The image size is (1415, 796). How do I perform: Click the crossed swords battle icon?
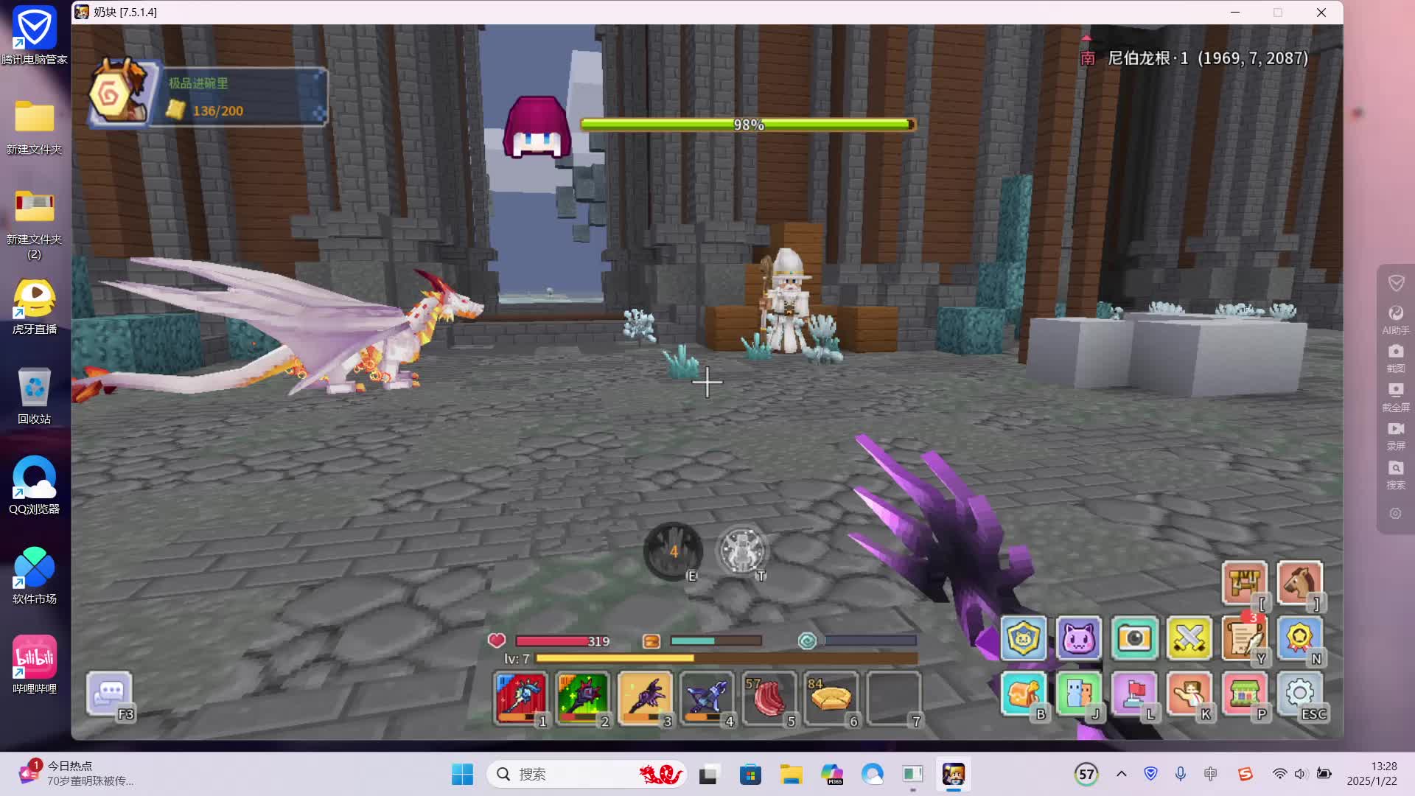[x=1189, y=638]
